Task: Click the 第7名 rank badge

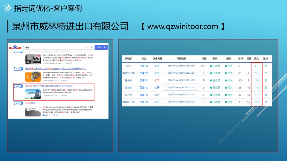Action: tap(17, 69)
